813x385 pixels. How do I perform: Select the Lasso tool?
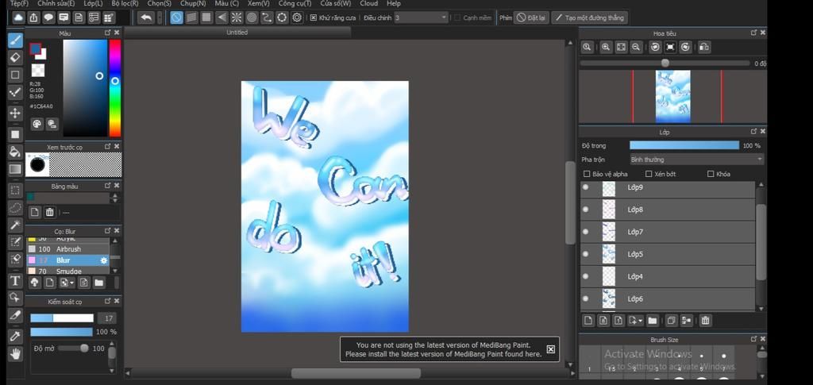point(15,208)
